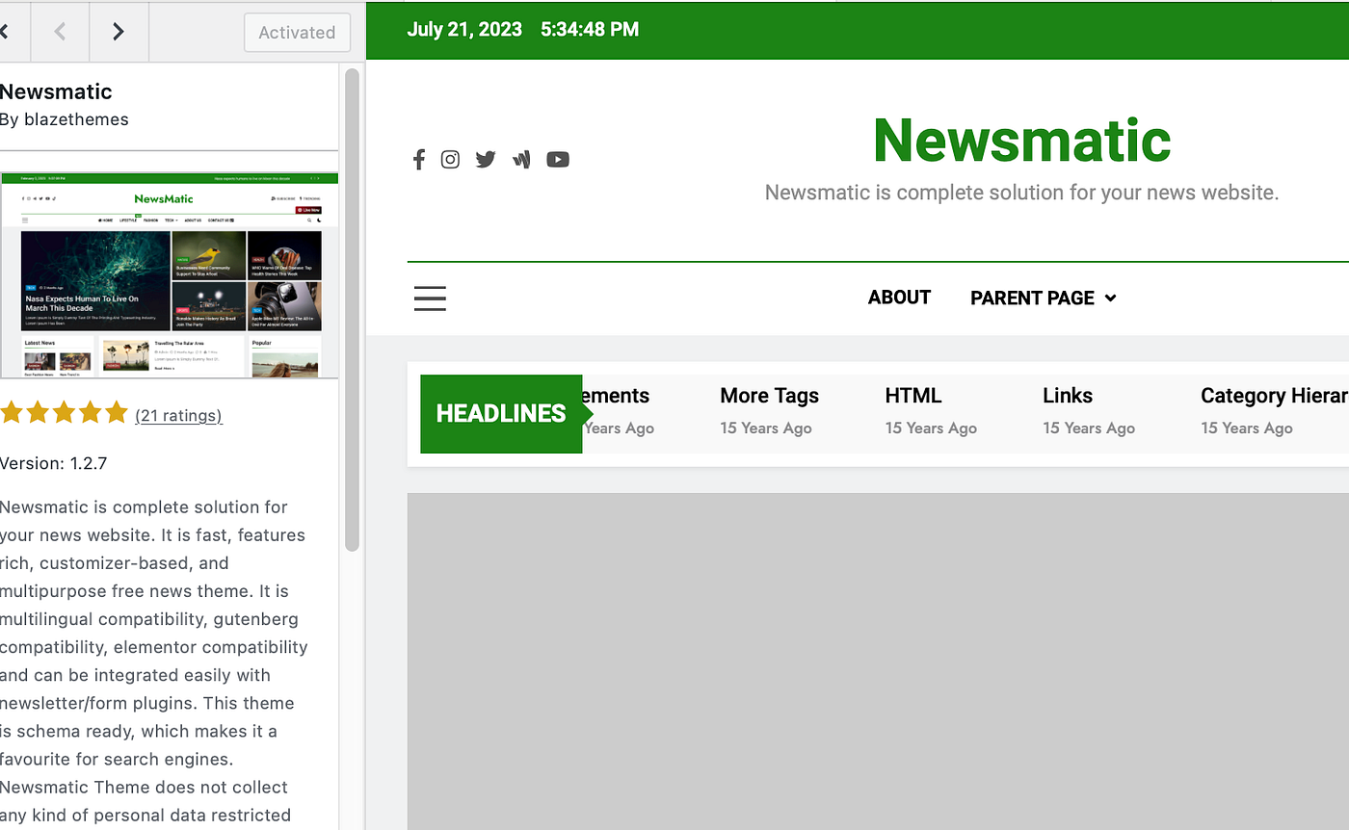The image size is (1349, 830).
Task: Click the five-star rating stars
Action: [64, 413]
